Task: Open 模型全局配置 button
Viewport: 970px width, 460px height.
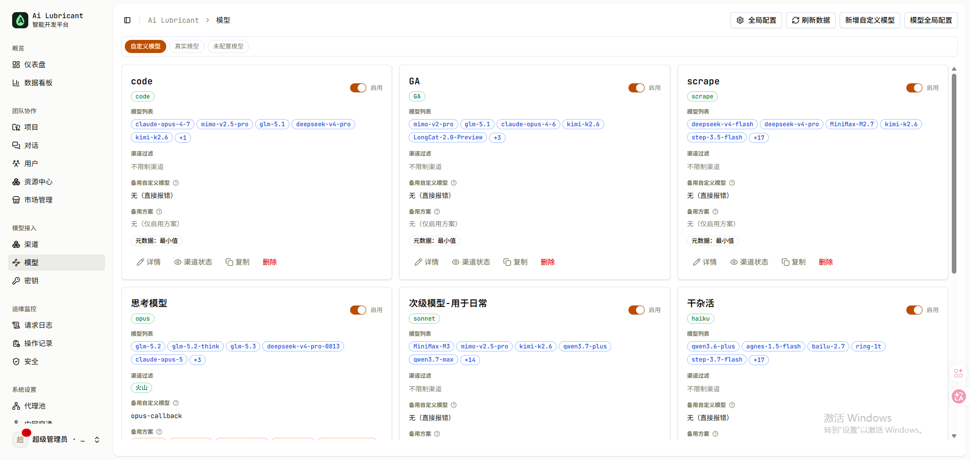Action: (x=931, y=20)
